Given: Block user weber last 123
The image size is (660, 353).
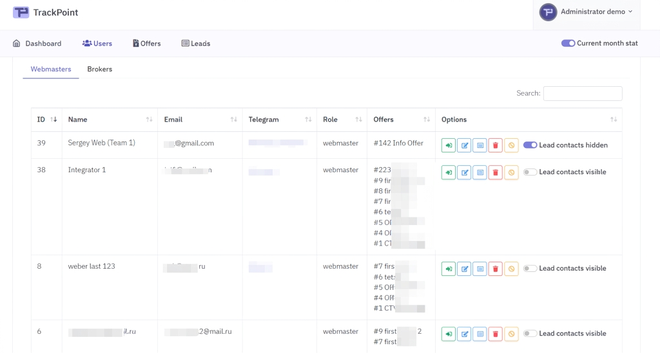Looking at the screenshot, I should point(511,269).
